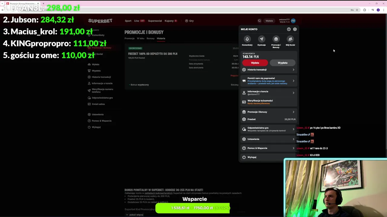387x217 pixels.
Task: Click the Freebet 20,00 PLN value
Action: [x=290, y=119]
